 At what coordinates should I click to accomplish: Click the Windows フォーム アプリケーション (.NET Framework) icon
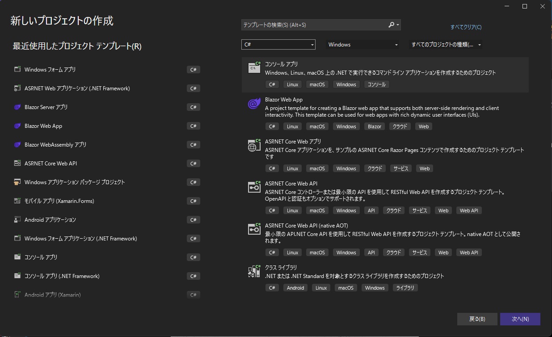[17, 238]
